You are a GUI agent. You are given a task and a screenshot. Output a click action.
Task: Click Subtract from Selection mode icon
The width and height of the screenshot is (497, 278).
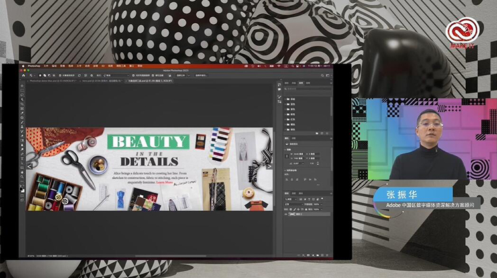click(50, 75)
